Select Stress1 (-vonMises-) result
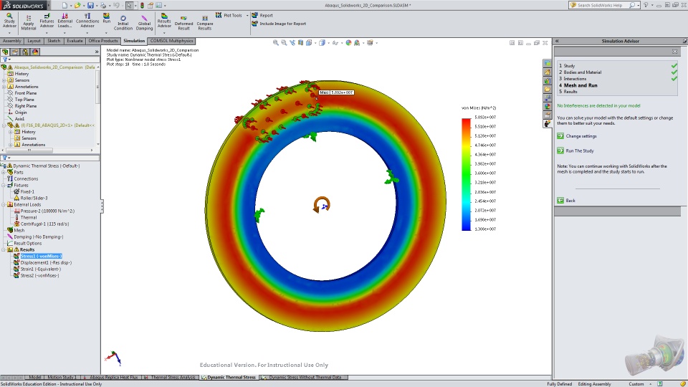This screenshot has width=688, height=387. tap(42, 257)
